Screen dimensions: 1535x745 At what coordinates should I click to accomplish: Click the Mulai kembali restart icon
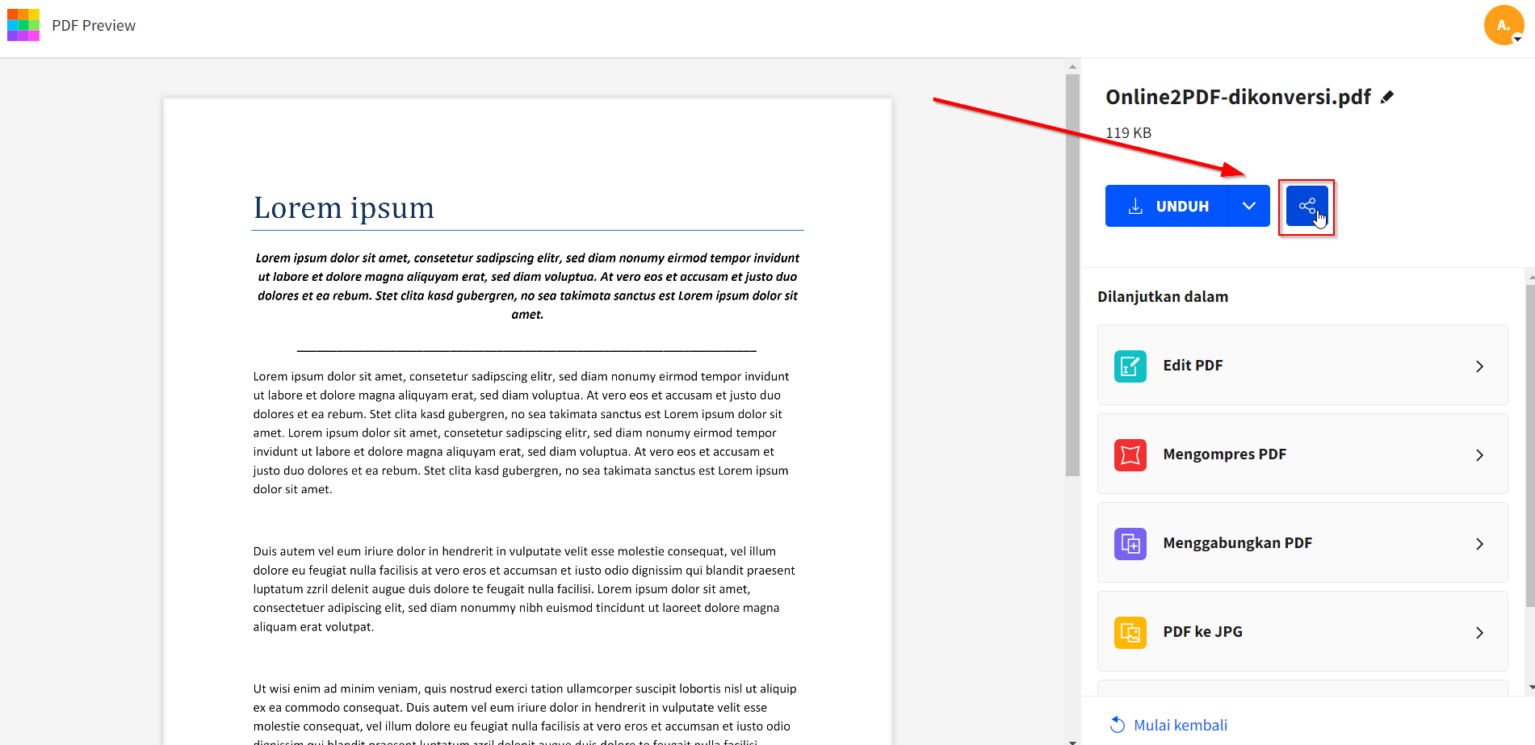1118,725
